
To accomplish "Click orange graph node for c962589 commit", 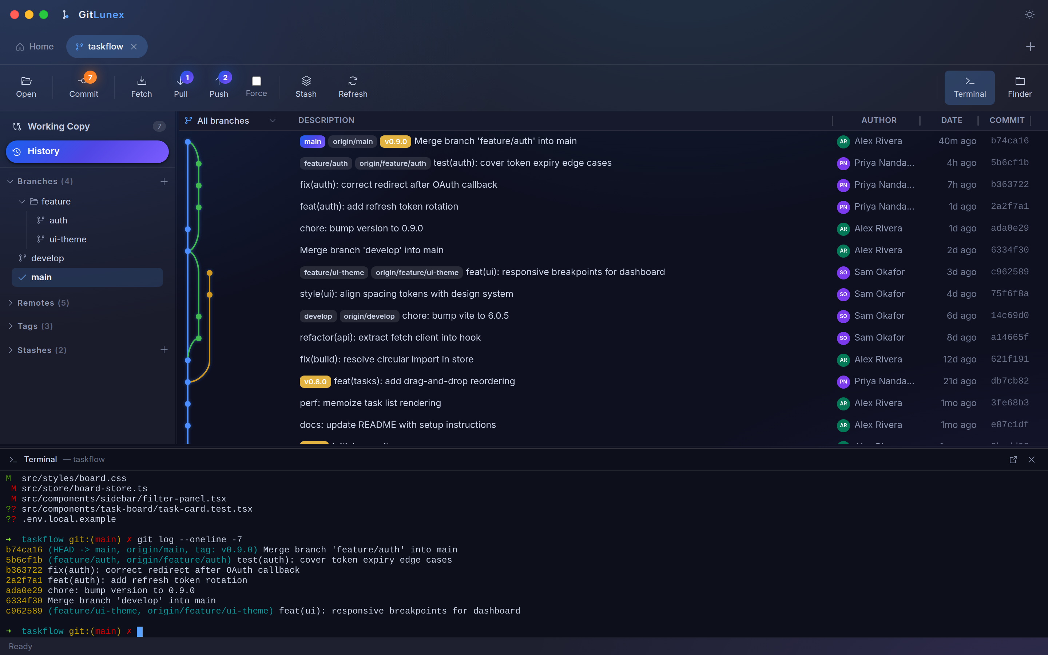I will coord(210,273).
